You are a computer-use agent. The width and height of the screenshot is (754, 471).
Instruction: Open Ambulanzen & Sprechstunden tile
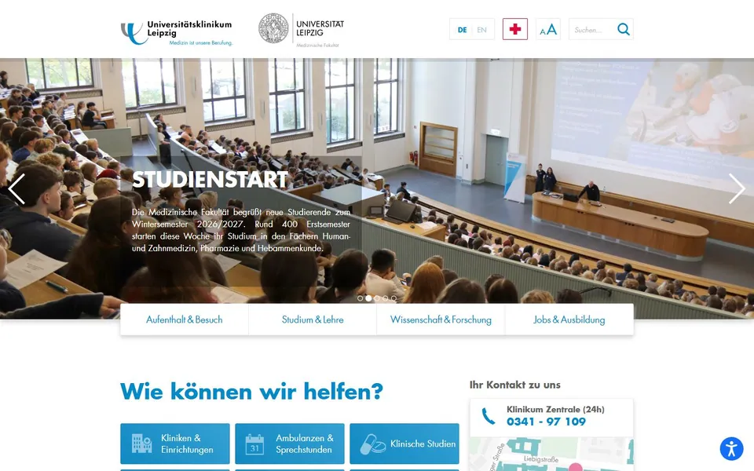tap(290, 444)
